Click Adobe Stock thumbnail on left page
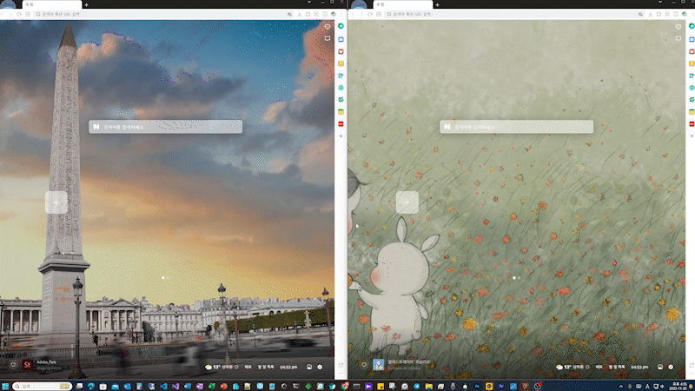Viewport: 695px width, 391px height. tap(28, 365)
